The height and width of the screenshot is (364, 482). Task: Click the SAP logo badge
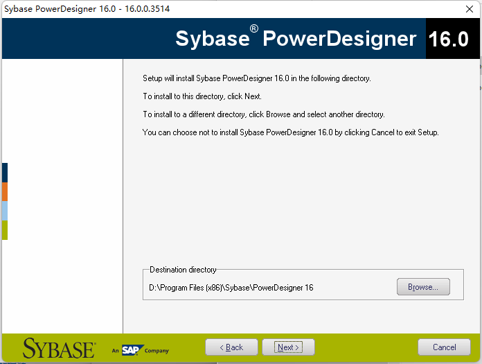[x=132, y=350]
